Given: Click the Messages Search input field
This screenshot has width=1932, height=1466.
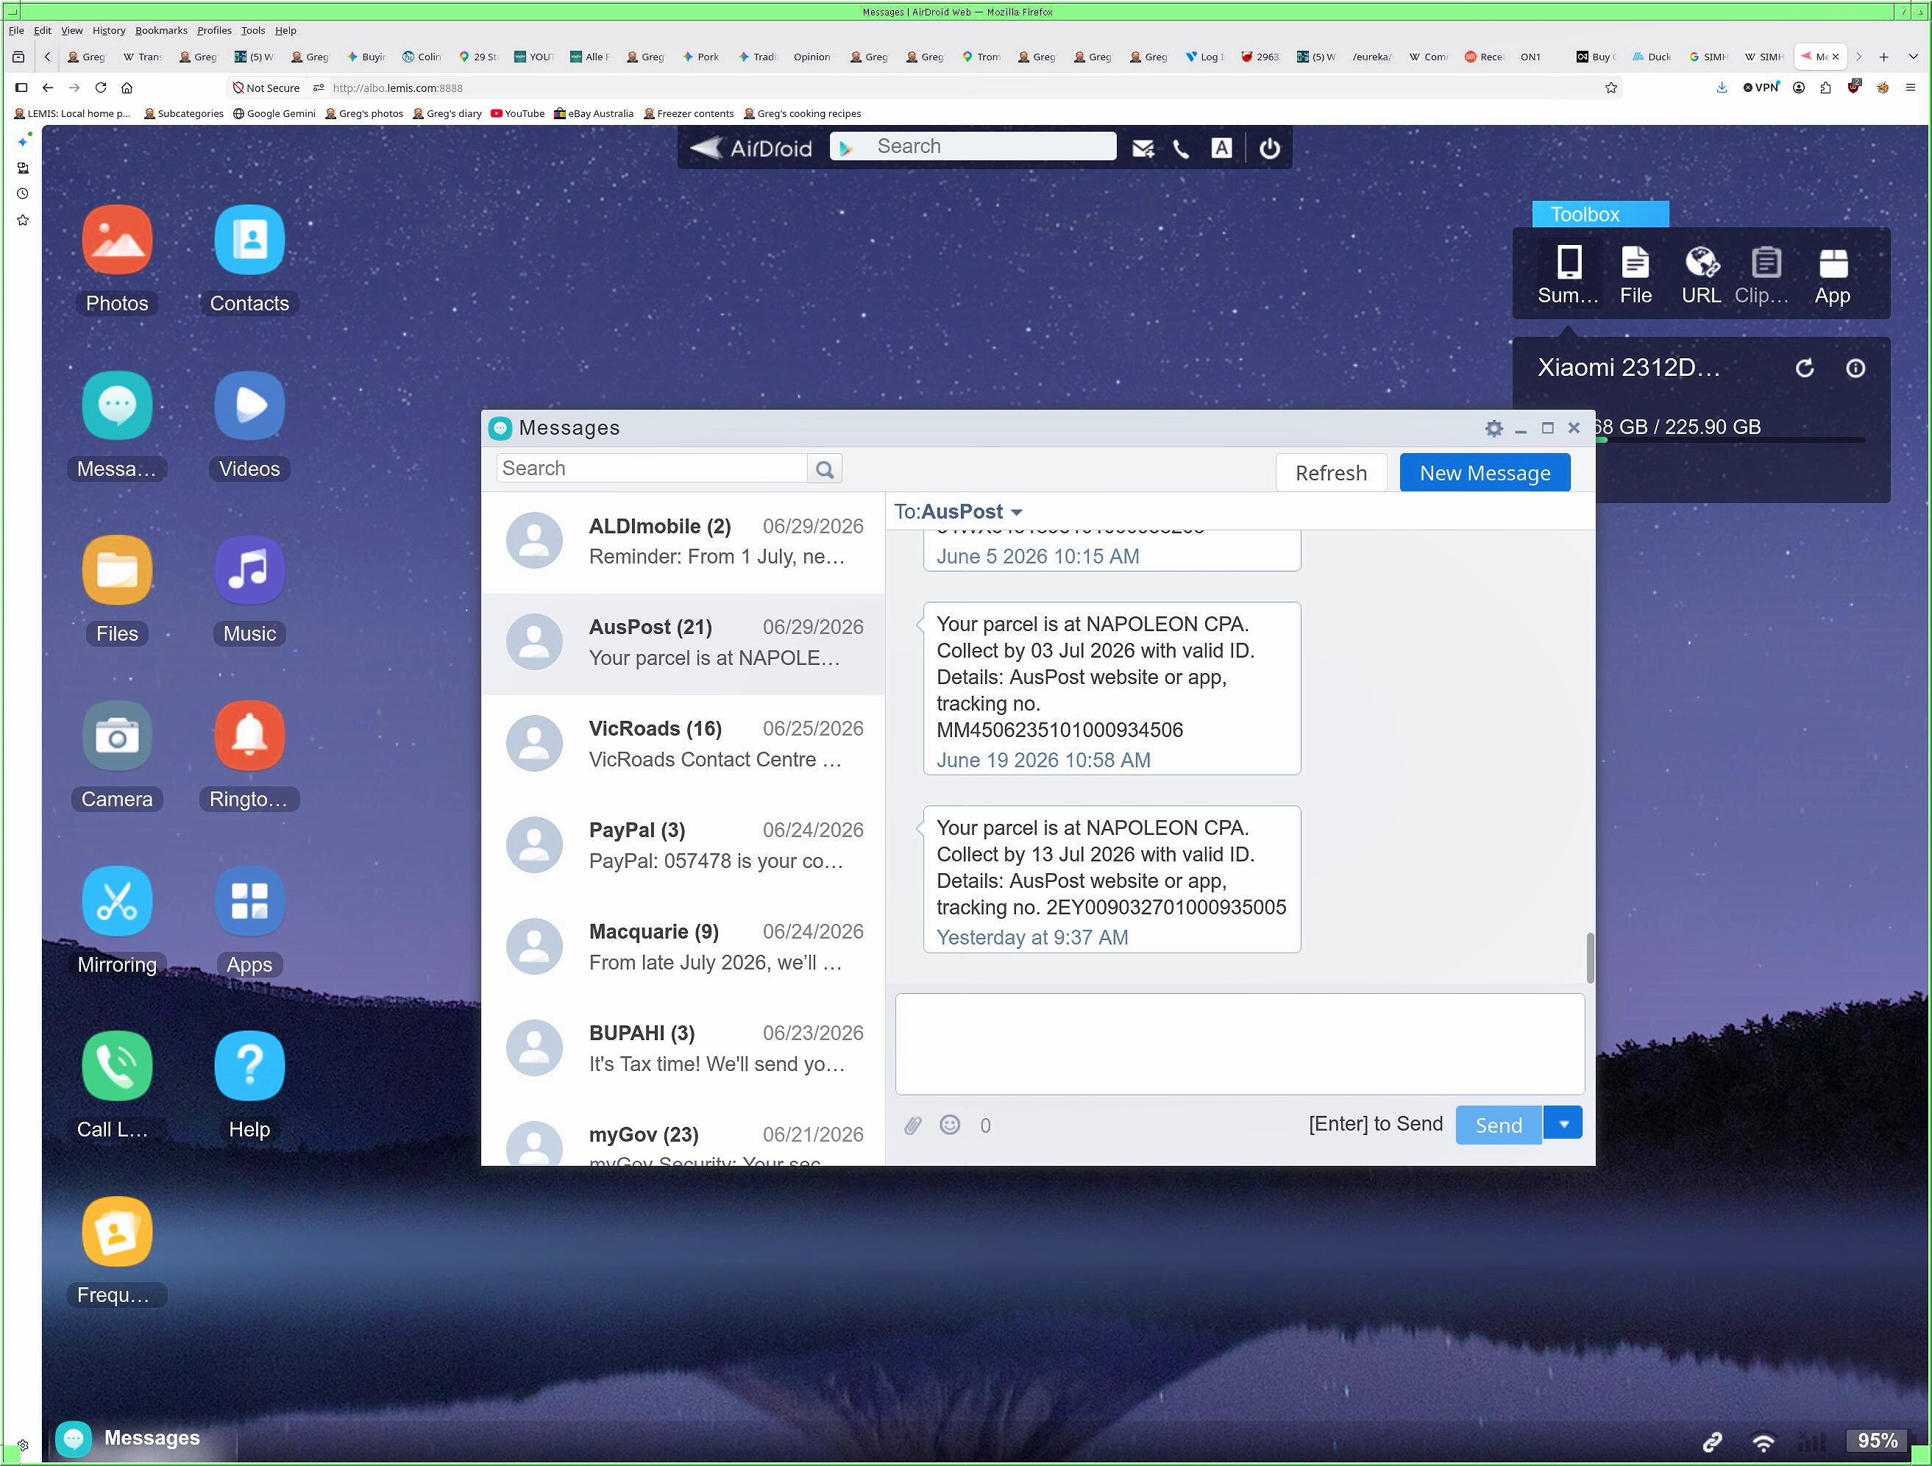Looking at the screenshot, I should click(652, 469).
